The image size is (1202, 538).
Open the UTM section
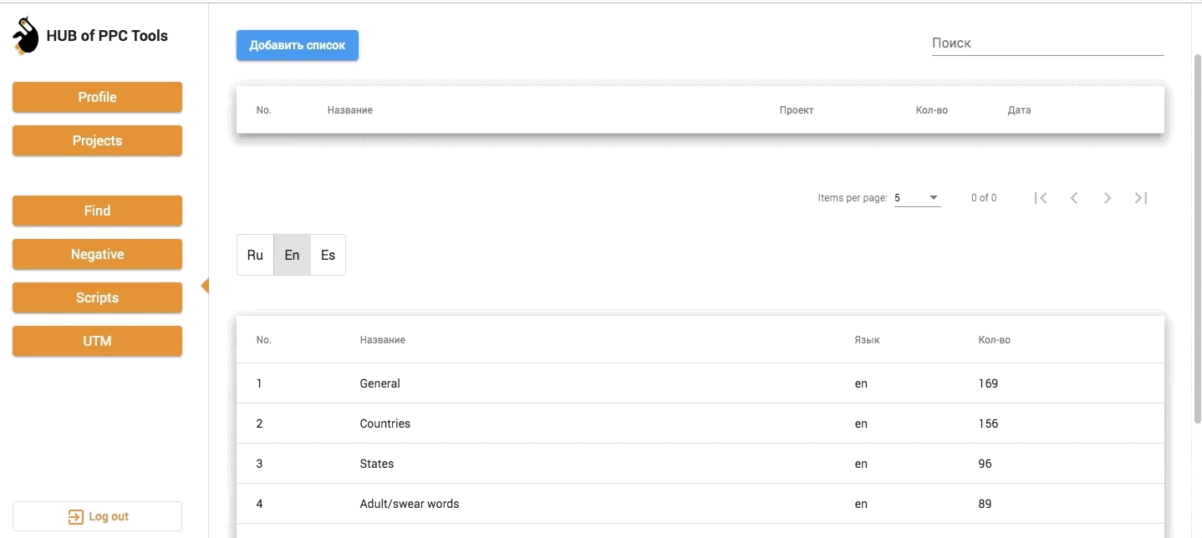pos(97,341)
